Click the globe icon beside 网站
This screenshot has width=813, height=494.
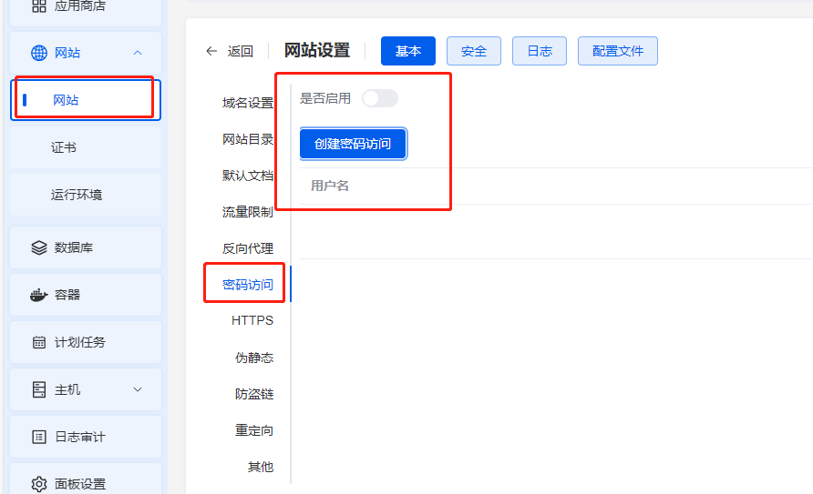tap(39, 53)
